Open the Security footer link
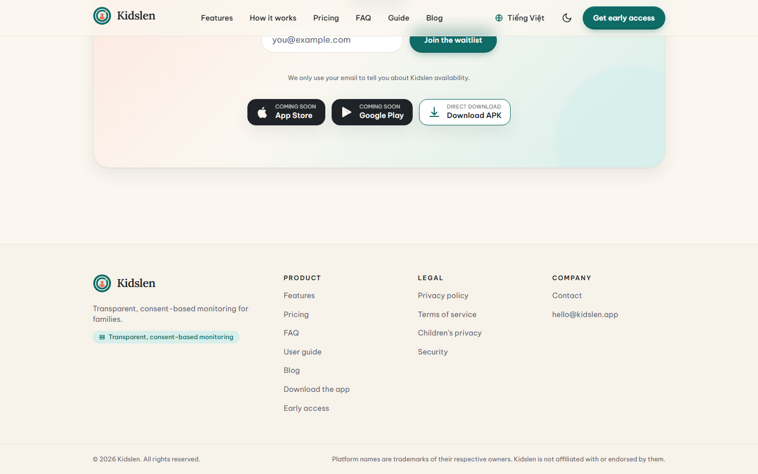This screenshot has width=758, height=474. click(x=433, y=352)
